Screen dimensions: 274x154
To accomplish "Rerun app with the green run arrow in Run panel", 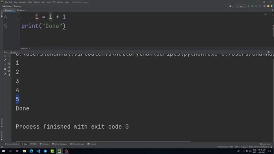I will 5,56.
